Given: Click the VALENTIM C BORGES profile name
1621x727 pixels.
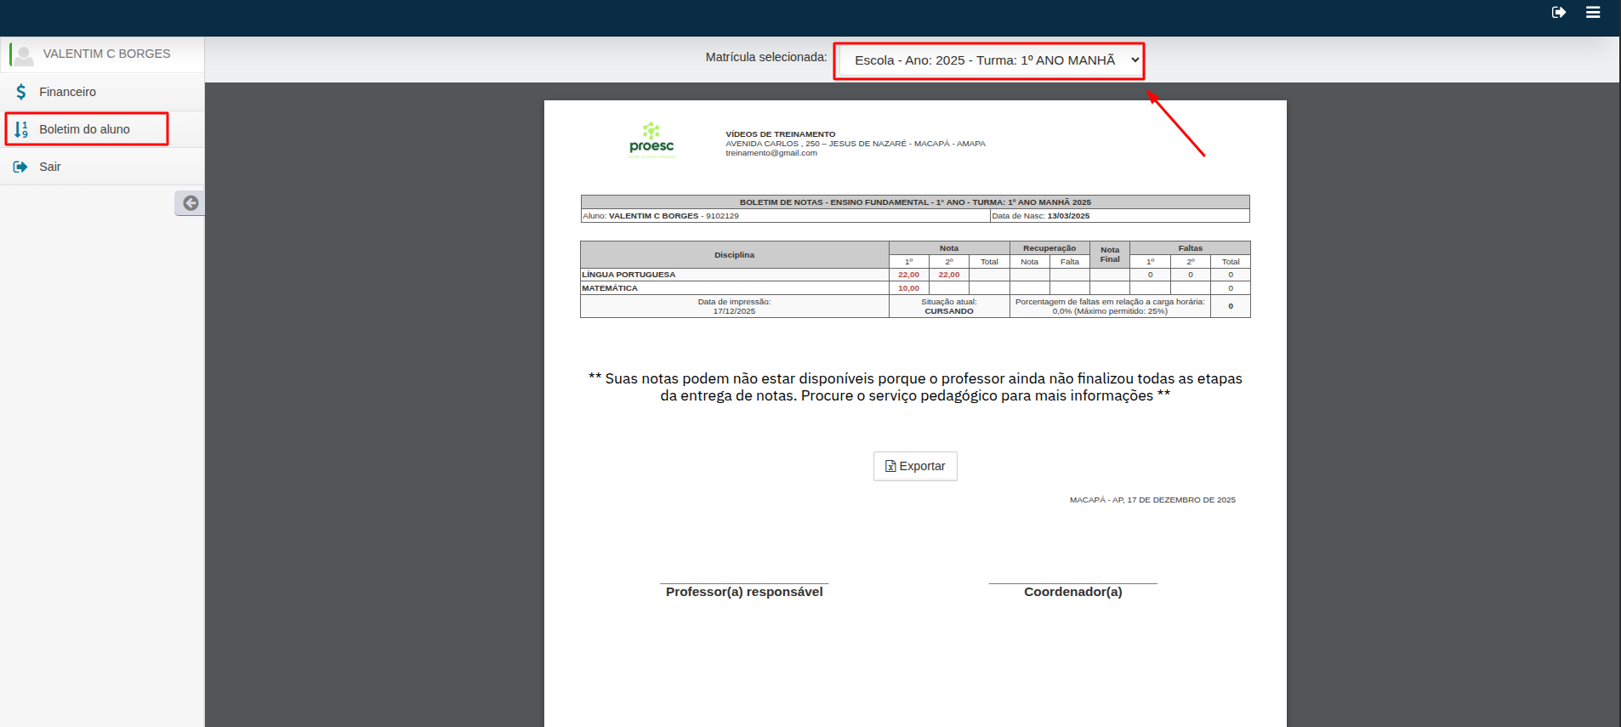Looking at the screenshot, I should 106,54.
